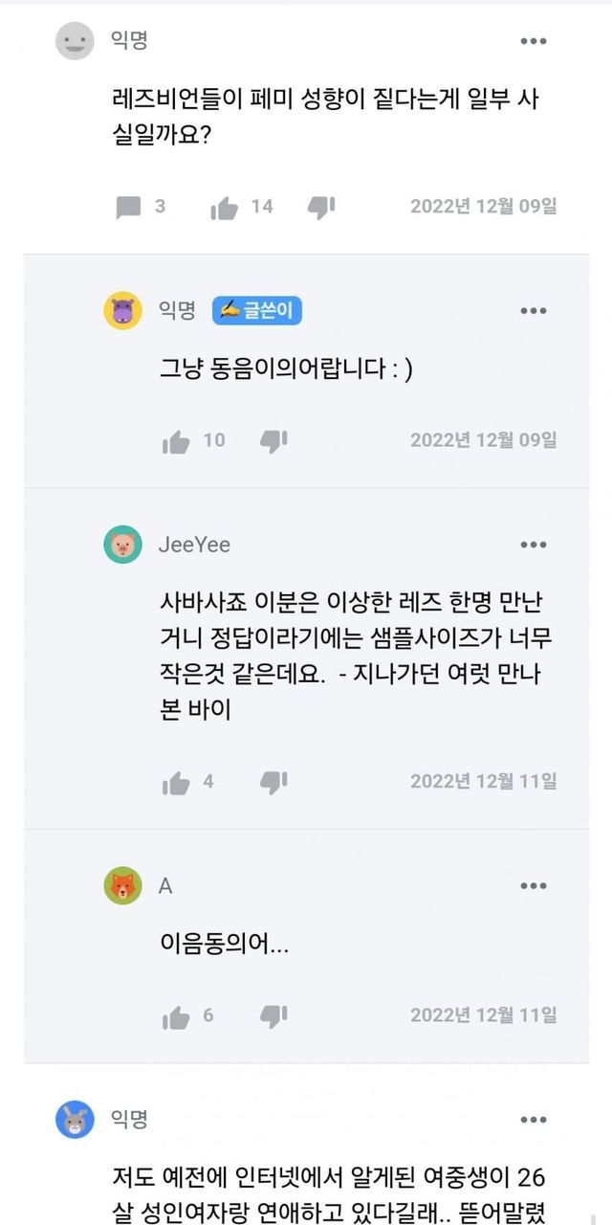Open JeeYee's profile avatar

coord(122,545)
